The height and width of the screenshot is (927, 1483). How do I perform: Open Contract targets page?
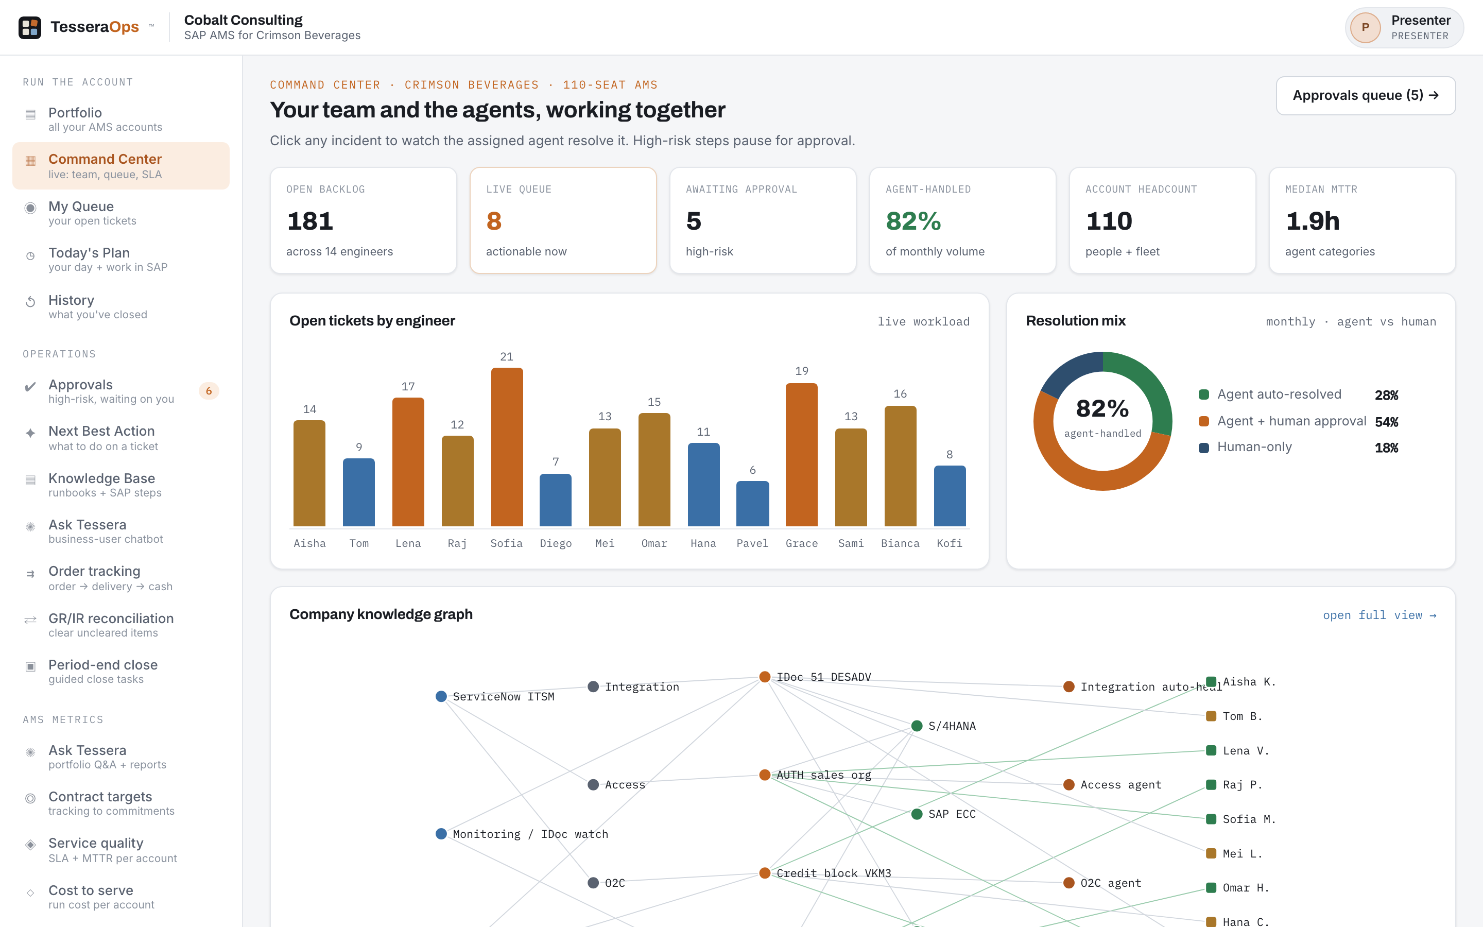point(120,803)
